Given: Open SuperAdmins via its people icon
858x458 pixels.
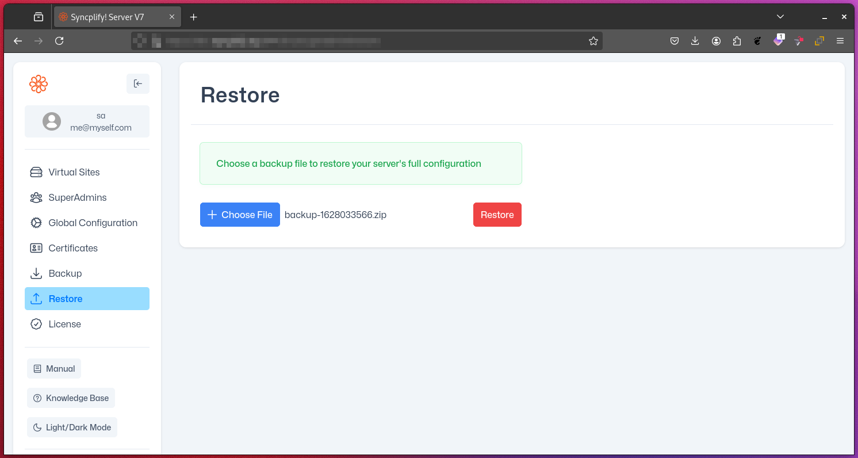Looking at the screenshot, I should [36, 197].
